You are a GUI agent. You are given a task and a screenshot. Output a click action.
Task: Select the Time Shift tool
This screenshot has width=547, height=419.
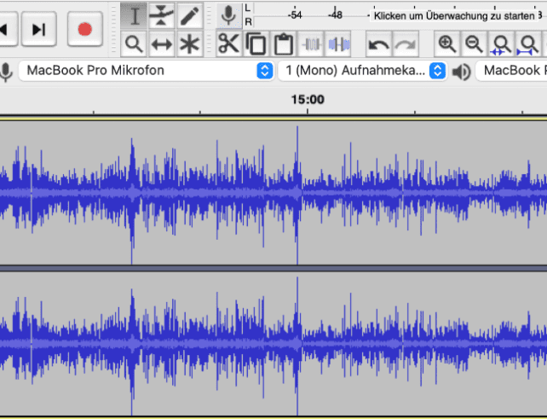click(162, 44)
